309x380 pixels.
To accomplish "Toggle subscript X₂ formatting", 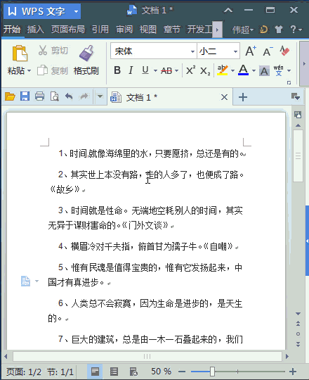I will (205, 71).
